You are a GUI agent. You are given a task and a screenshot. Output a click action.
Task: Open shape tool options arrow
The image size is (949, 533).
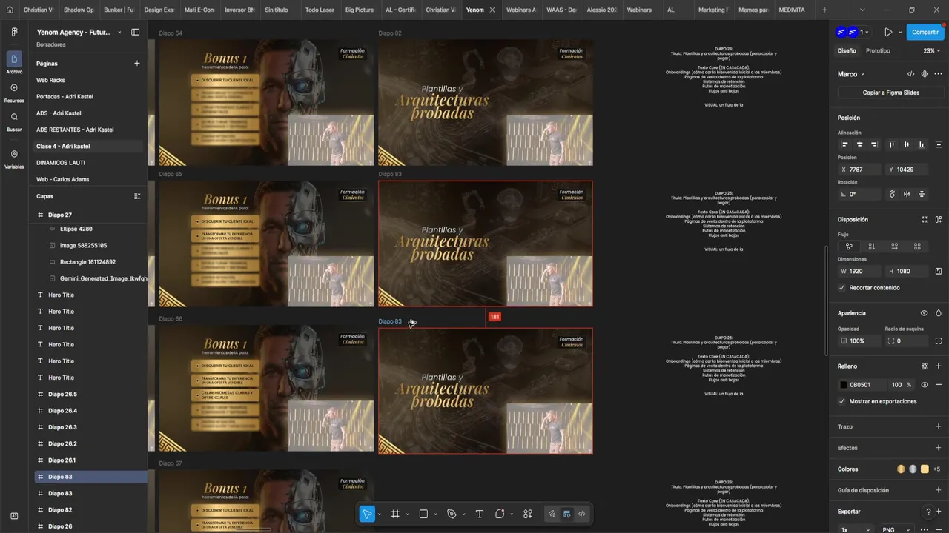(435, 514)
